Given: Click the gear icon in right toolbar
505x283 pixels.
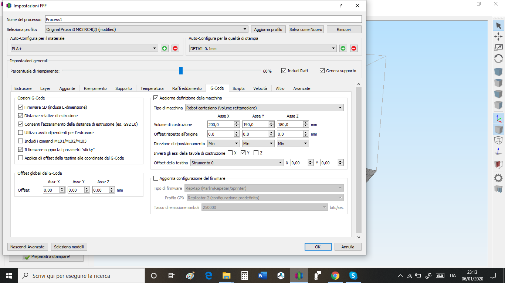Looking at the screenshot, I should [498, 178].
